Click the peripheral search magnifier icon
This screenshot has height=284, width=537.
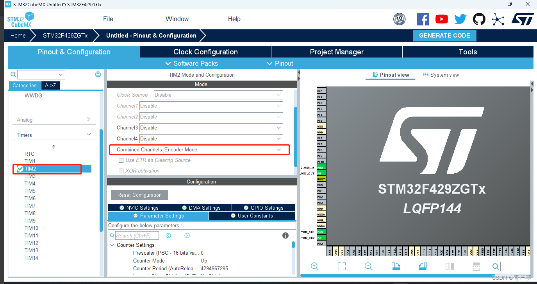(13, 74)
